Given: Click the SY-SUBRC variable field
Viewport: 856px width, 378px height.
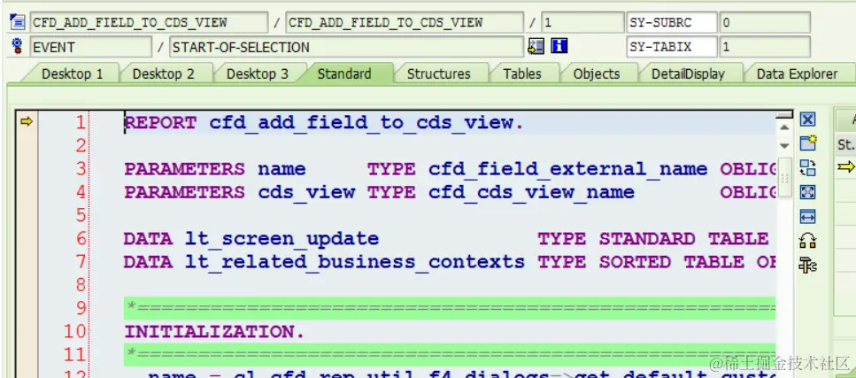Looking at the screenshot, I should [672, 22].
